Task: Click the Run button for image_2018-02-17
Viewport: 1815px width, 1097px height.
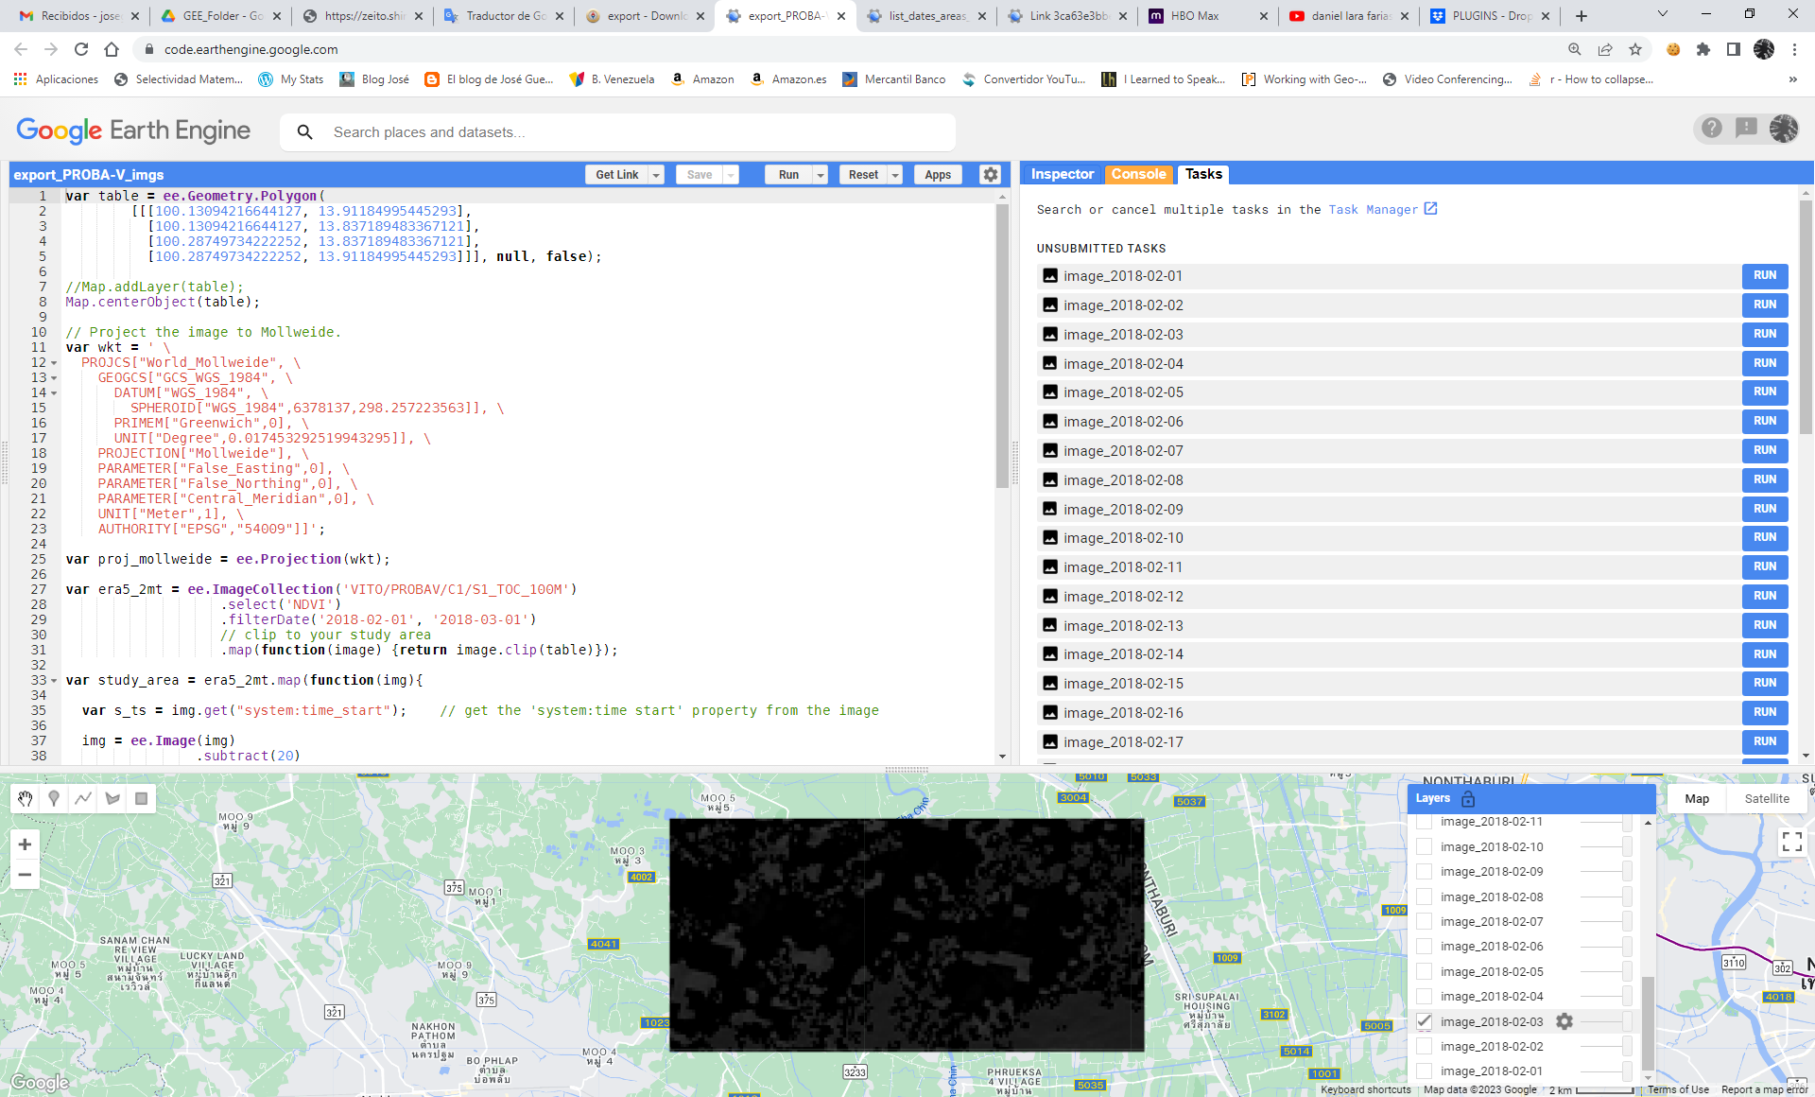Action: (1765, 741)
